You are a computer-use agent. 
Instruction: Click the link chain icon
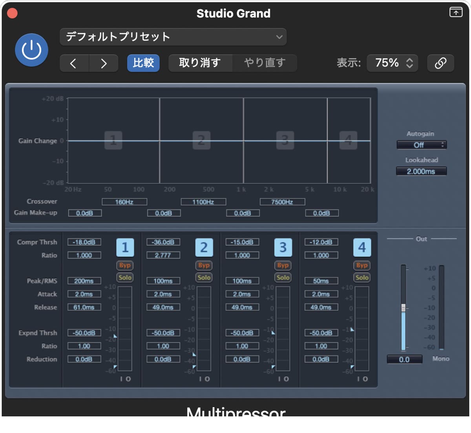tap(440, 63)
